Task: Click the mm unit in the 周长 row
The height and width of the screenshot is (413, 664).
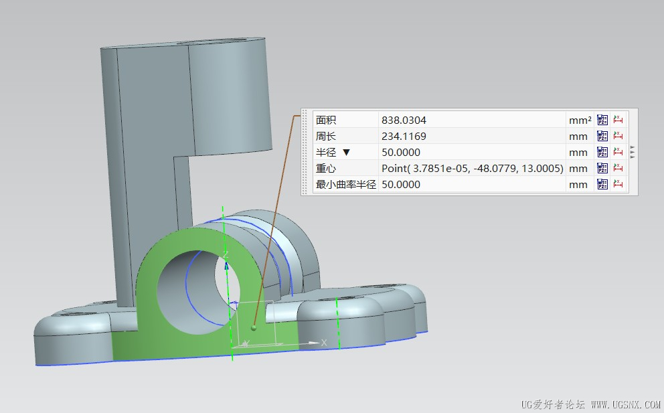Action: [578, 137]
